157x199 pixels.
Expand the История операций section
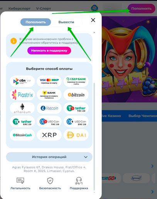pos(49,157)
